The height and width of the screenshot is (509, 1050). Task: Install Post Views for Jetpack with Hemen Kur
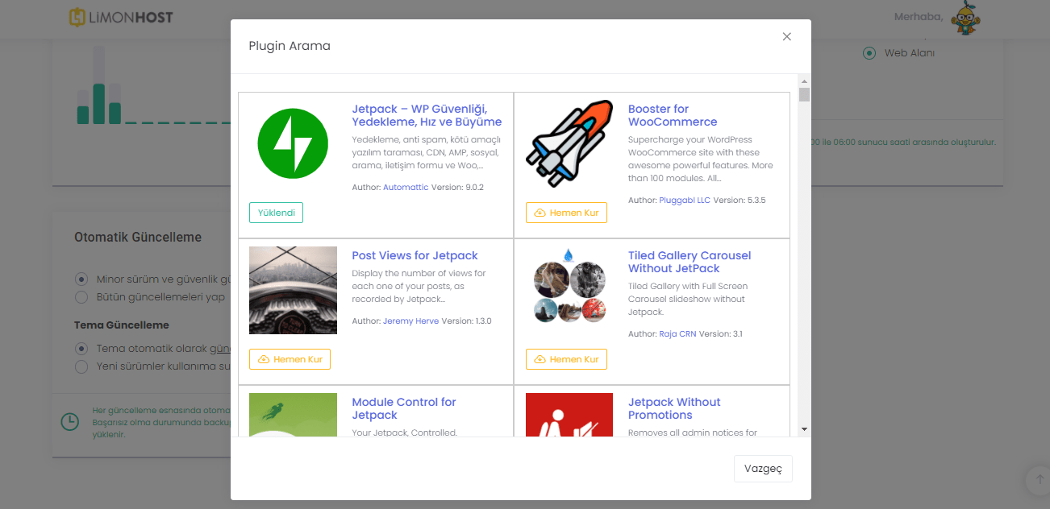pyautogui.click(x=290, y=359)
